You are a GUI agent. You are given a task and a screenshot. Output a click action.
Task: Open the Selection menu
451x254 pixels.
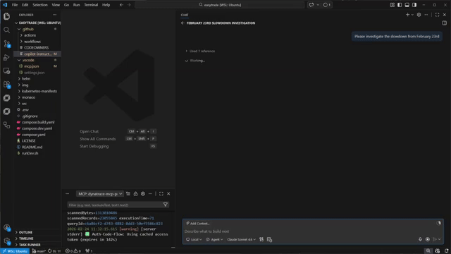coord(40,5)
